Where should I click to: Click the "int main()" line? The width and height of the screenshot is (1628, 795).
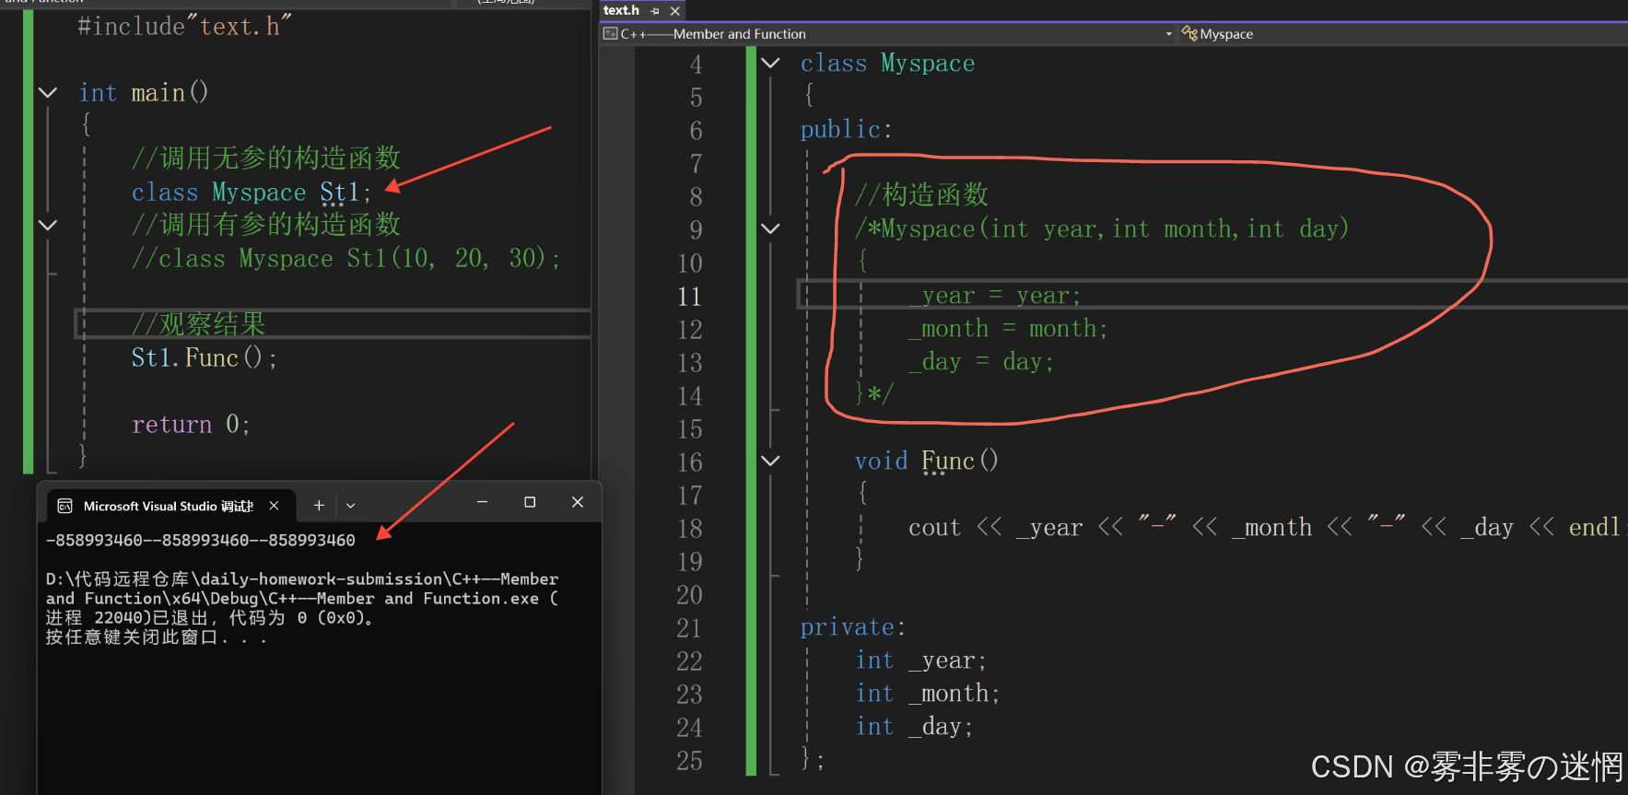tap(144, 93)
